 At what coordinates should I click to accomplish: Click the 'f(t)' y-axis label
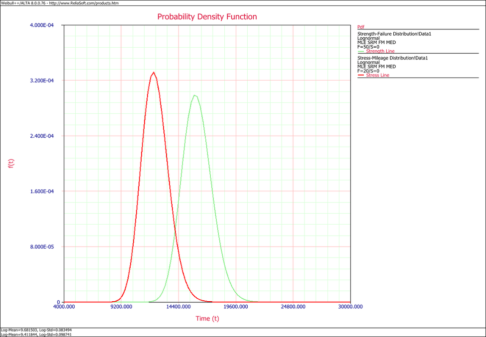pyautogui.click(x=11, y=163)
